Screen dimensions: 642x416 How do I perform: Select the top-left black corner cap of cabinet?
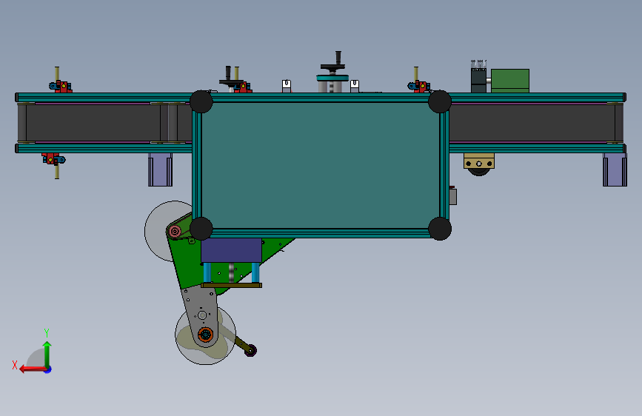pyautogui.click(x=201, y=101)
